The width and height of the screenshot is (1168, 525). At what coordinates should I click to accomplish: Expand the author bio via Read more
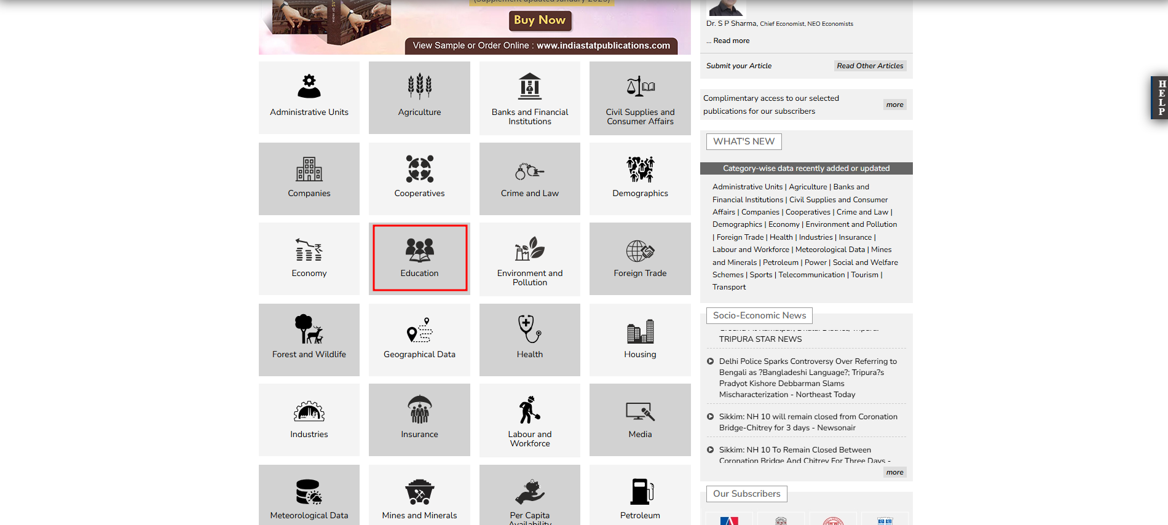tap(731, 41)
